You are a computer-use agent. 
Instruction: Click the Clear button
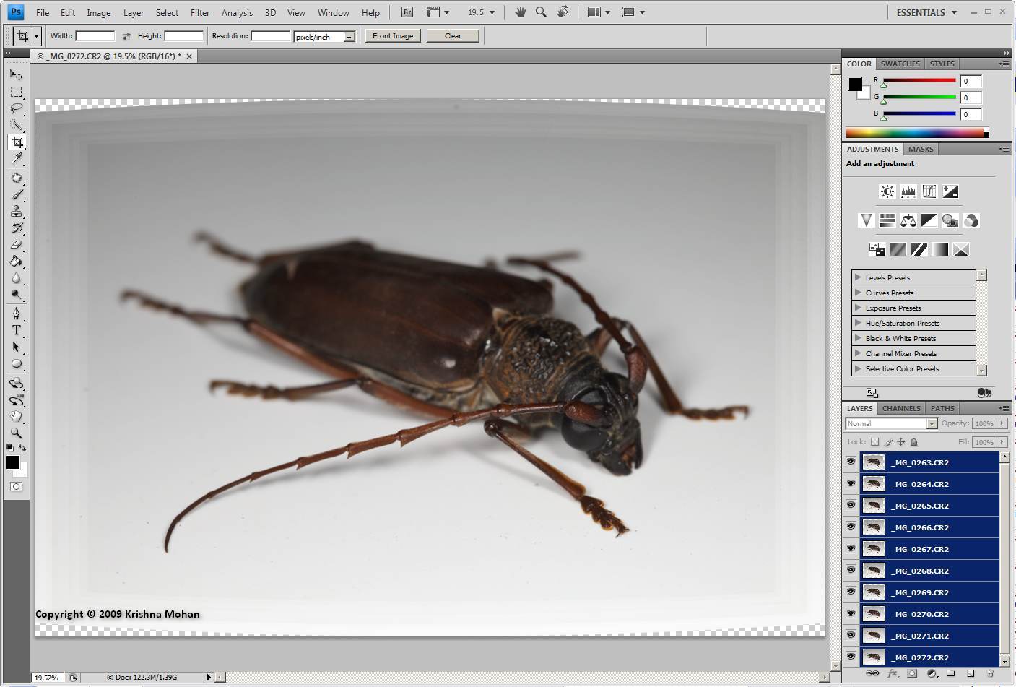point(453,35)
